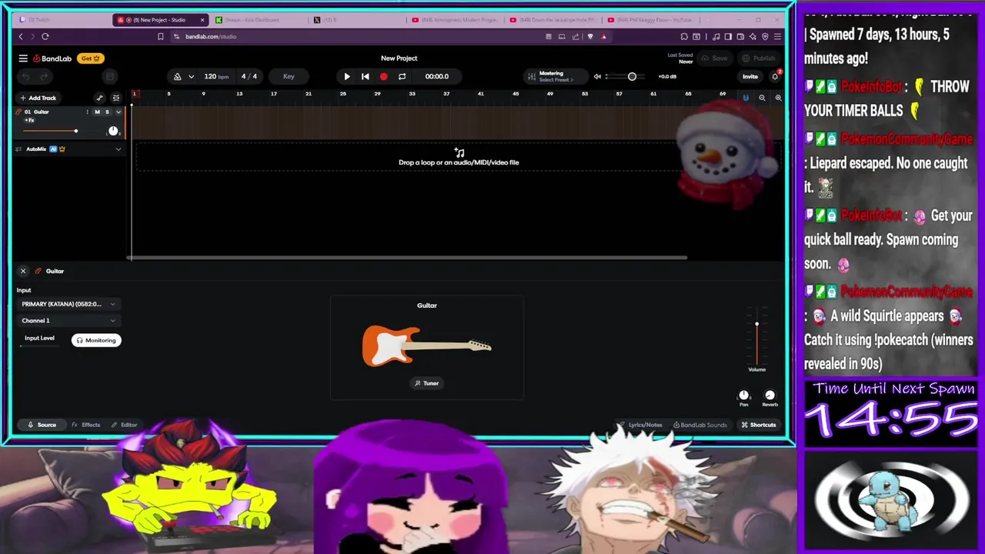Click +Fx on the Guitar track
This screenshot has width=985, height=554.
(x=29, y=121)
